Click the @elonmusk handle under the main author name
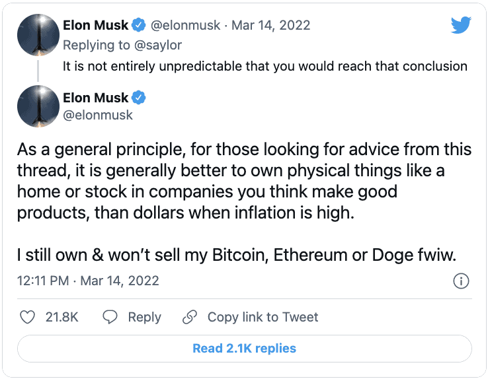Screen dimensions: 488x379 [x=98, y=115]
